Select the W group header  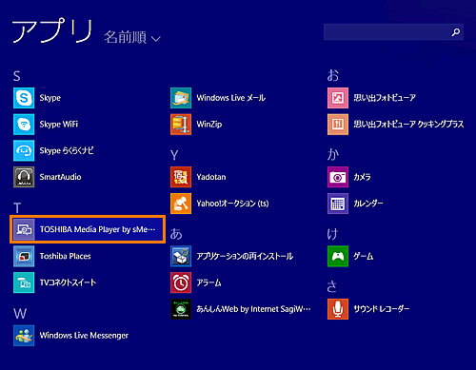tap(20, 314)
